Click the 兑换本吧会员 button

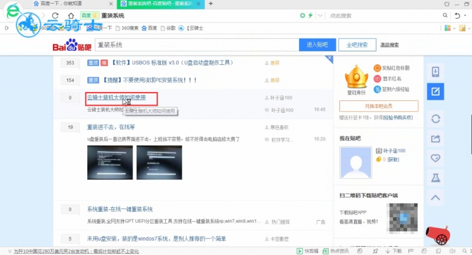click(x=379, y=106)
